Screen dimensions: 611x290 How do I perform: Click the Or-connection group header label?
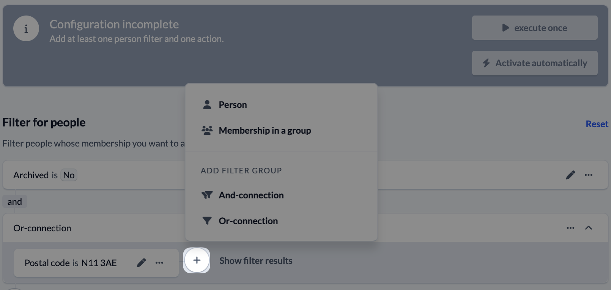tap(42, 228)
